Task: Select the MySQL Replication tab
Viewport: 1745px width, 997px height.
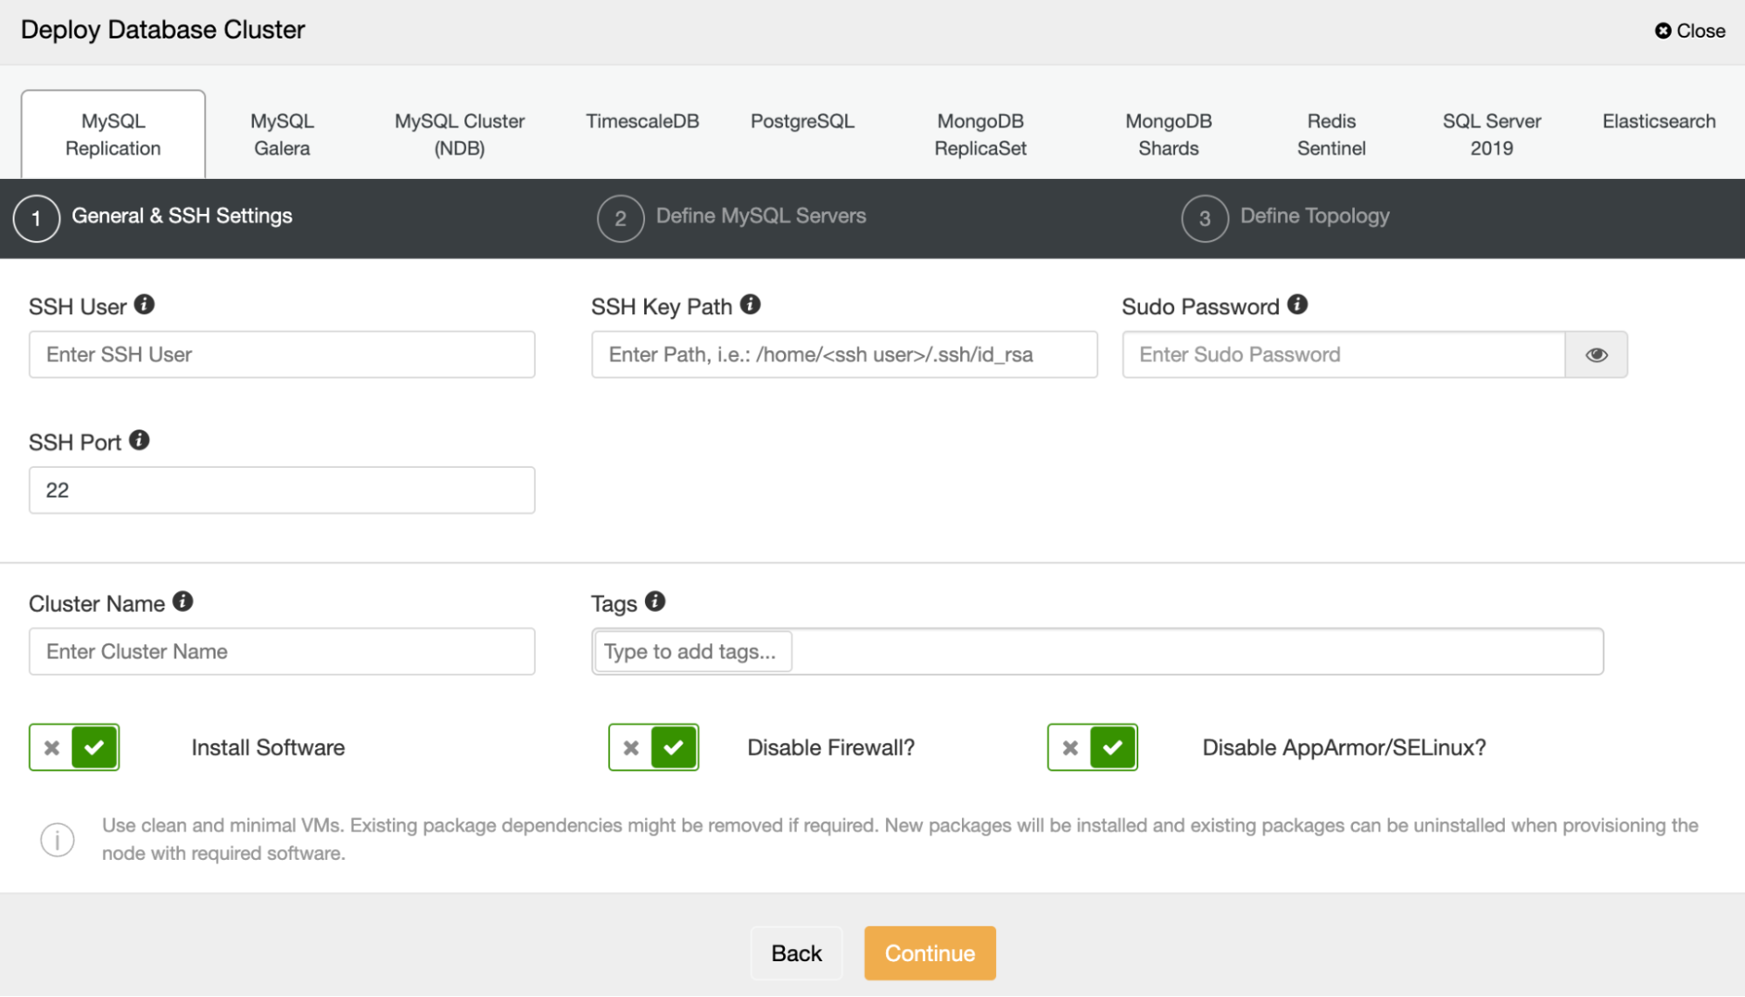Action: tap(113, 134)
